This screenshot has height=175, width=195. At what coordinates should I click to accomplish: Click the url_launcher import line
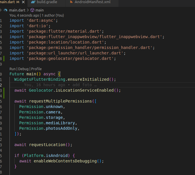[x=68, y=53]
